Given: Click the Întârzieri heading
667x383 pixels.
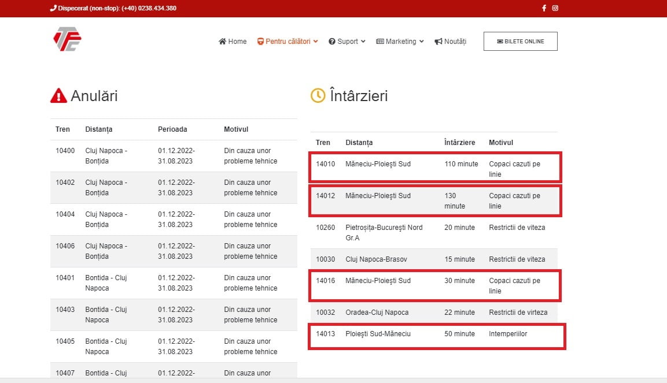Looking at the screenshot, I should tap(359, 95).
